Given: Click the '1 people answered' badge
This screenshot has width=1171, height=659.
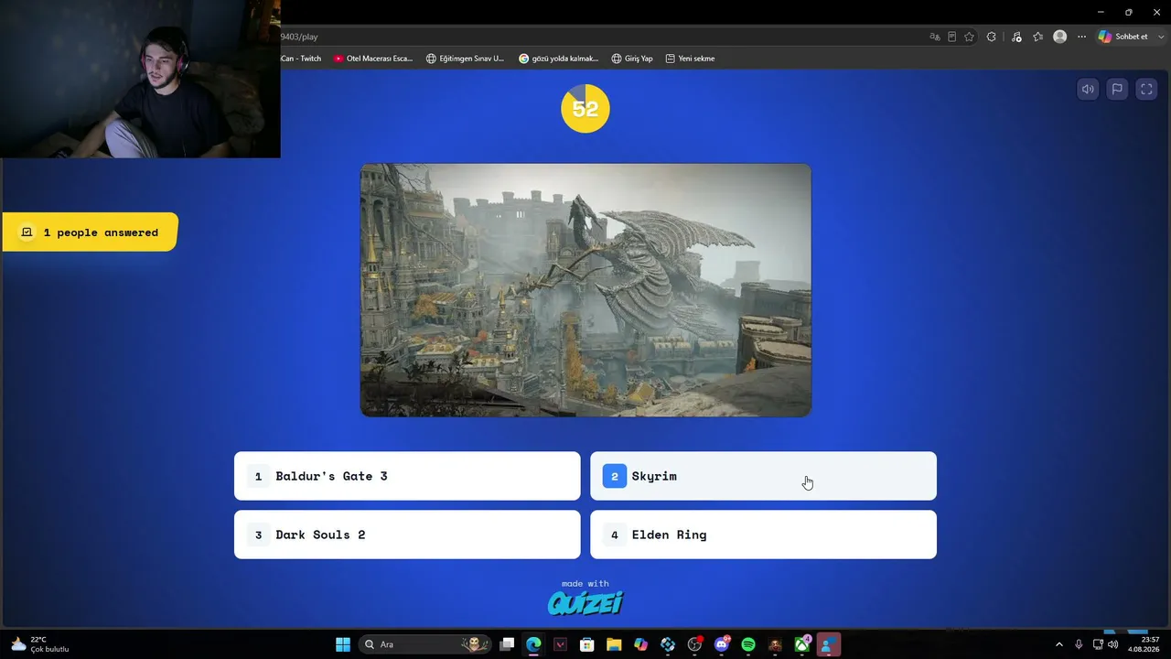Looking at the screenshot, I should point(90,232).
